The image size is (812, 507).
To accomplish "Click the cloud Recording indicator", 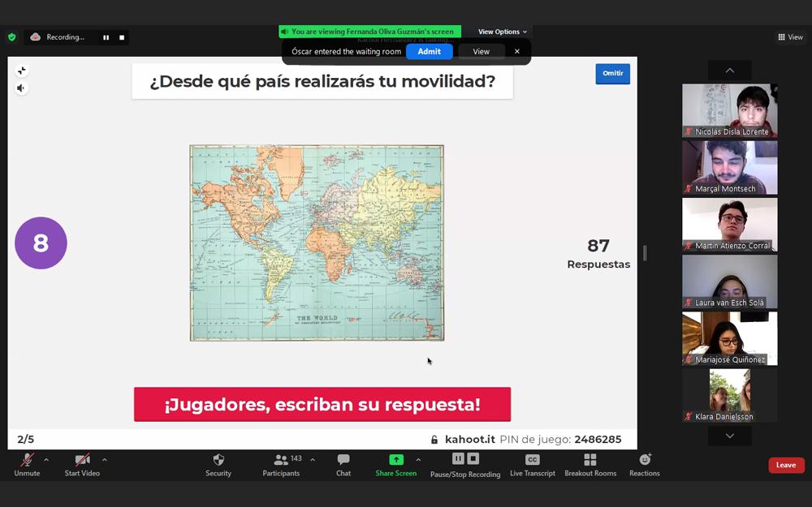I will click(x=57, y=37).
